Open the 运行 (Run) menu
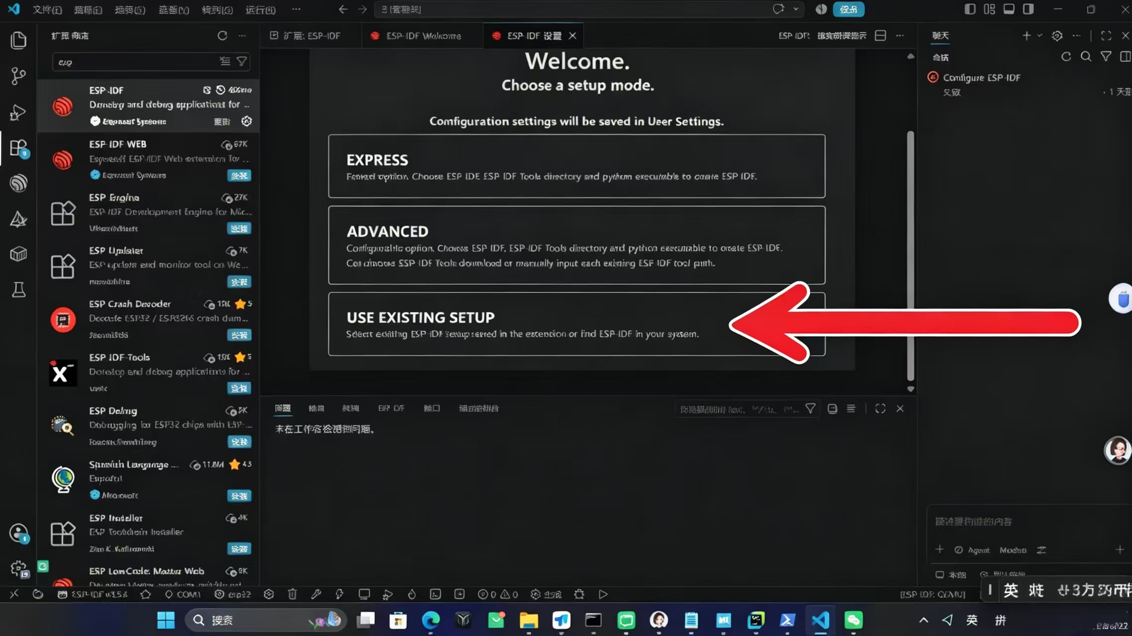This screenshot has width=1132, height=636. 260,9
